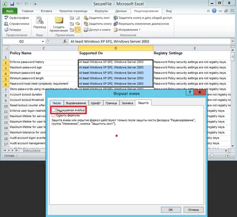Click the 'Supported On' header cell

point(116,55)
